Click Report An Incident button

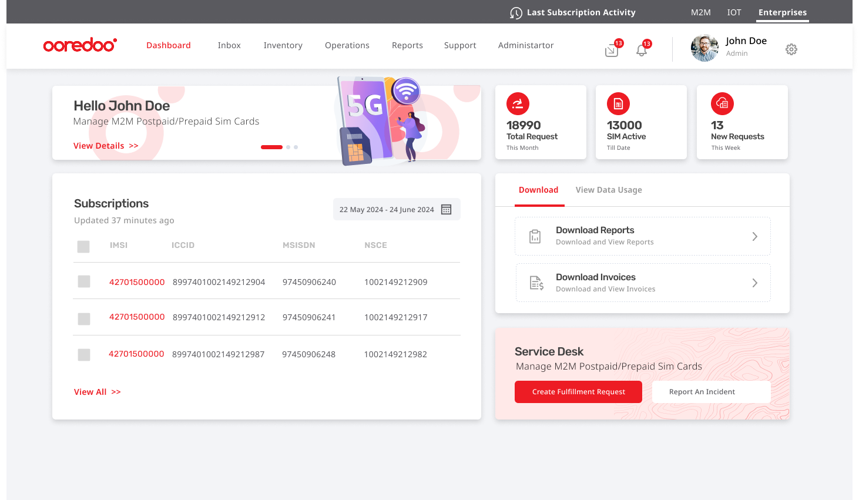point(712,392)
